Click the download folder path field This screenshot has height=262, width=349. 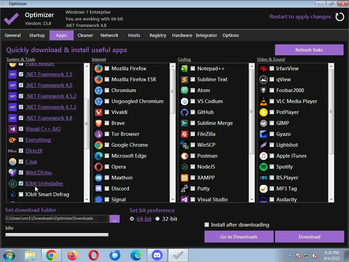pyautogui.click(x=57, y=219)
